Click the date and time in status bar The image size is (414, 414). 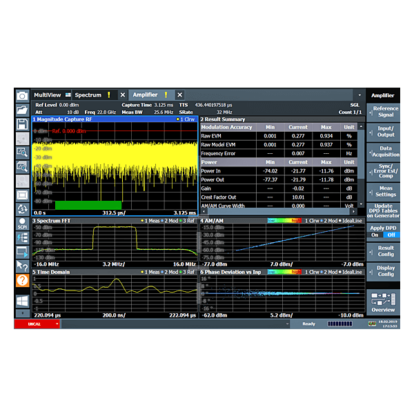(388, 324)
